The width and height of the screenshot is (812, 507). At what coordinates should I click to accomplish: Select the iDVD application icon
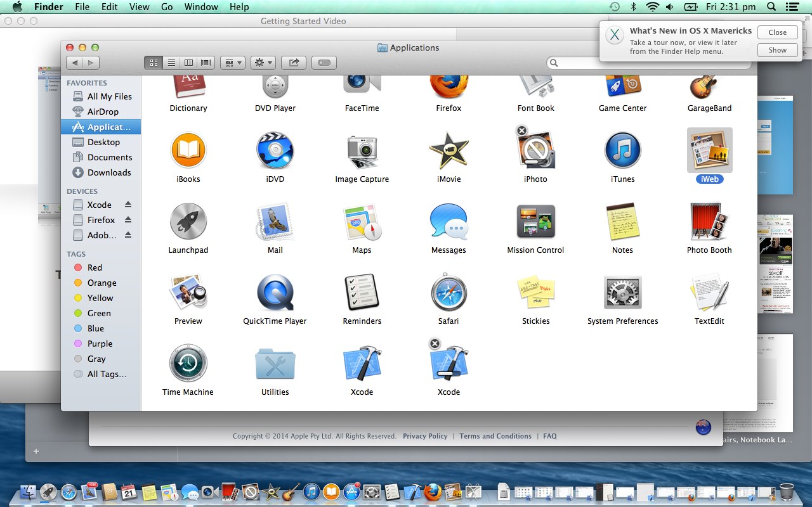(275, 150)
